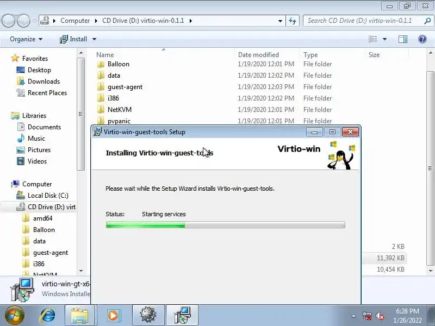The height and width of the screenshot is (326, 435).
Task: Select the pvpanic folder in file list
Action: 119,121
